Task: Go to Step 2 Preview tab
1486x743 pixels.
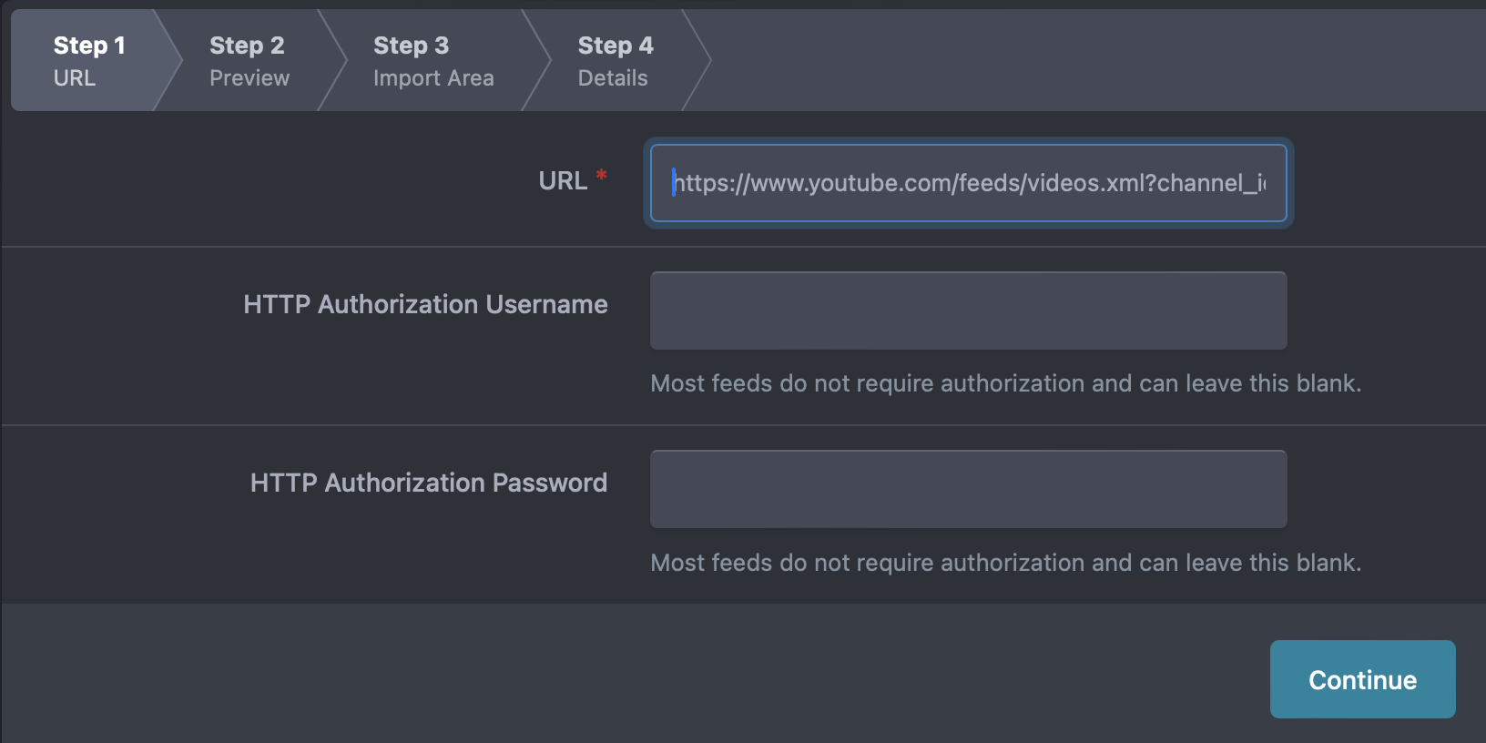Action: click(249, 61)
